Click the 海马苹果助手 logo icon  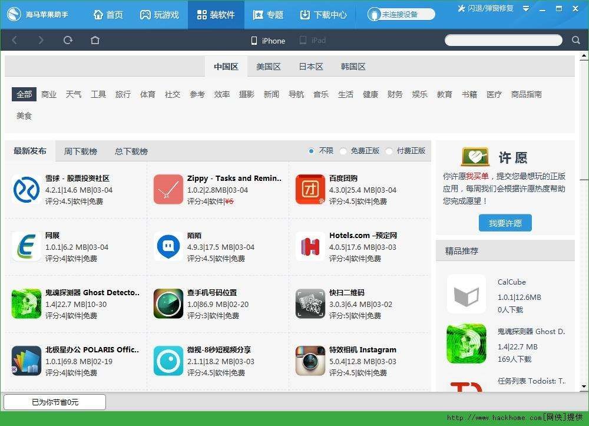click(x=14, y=15)
